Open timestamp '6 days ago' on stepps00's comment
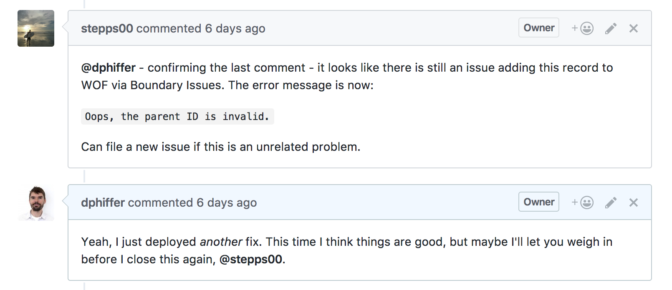Viewport: 672px width, 290px height. (x=235, y=29)
